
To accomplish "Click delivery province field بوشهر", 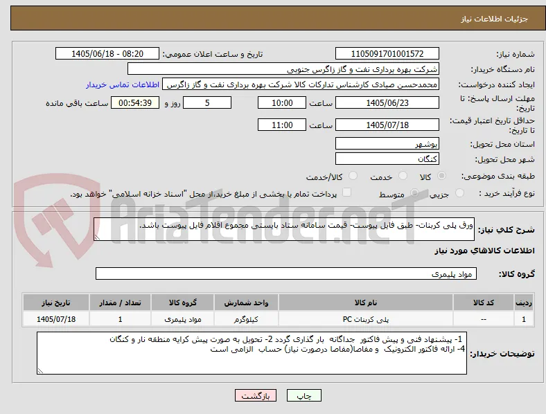I will (x=387, y=144).
